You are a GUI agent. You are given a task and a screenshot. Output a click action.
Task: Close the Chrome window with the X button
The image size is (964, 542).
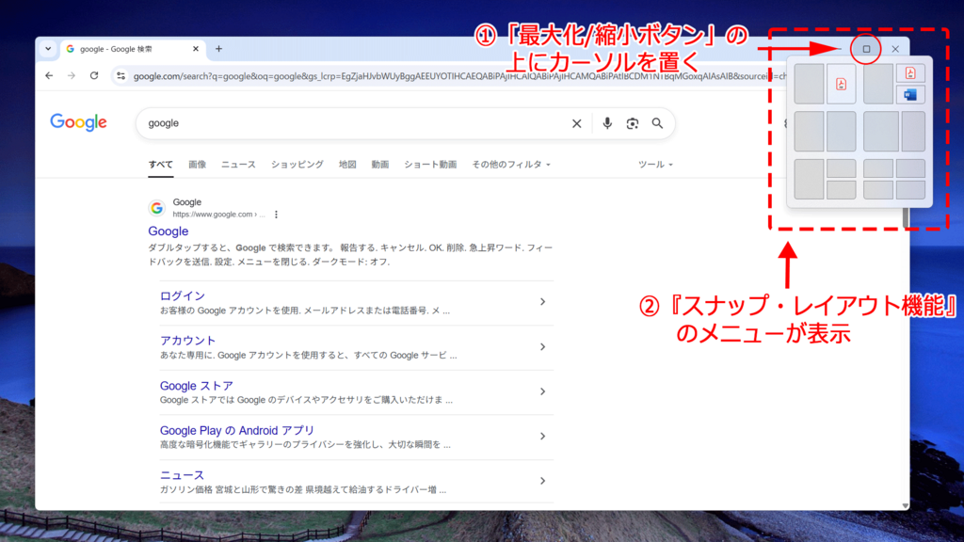895,49
